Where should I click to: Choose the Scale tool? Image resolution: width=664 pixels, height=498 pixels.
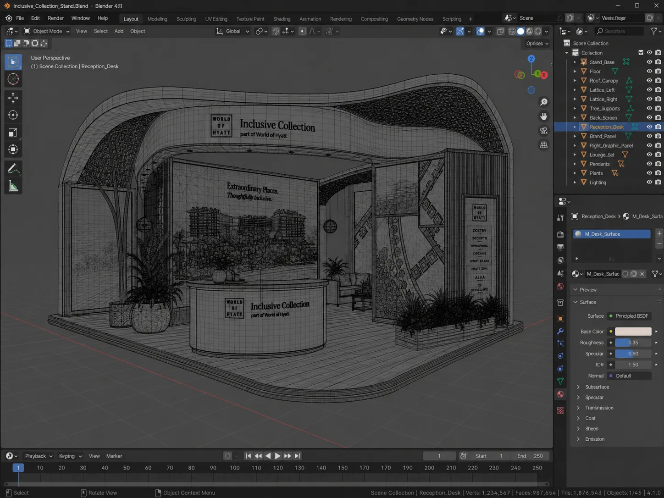[13, 133]
